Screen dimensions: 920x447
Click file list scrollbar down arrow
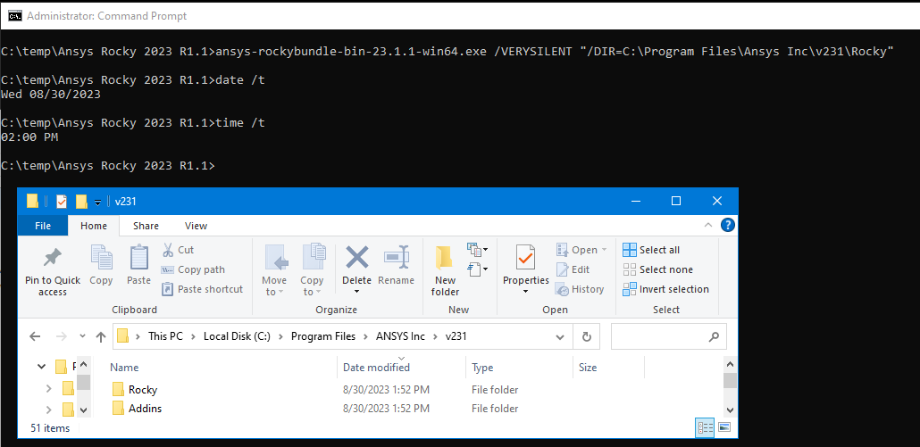(730, 410)
